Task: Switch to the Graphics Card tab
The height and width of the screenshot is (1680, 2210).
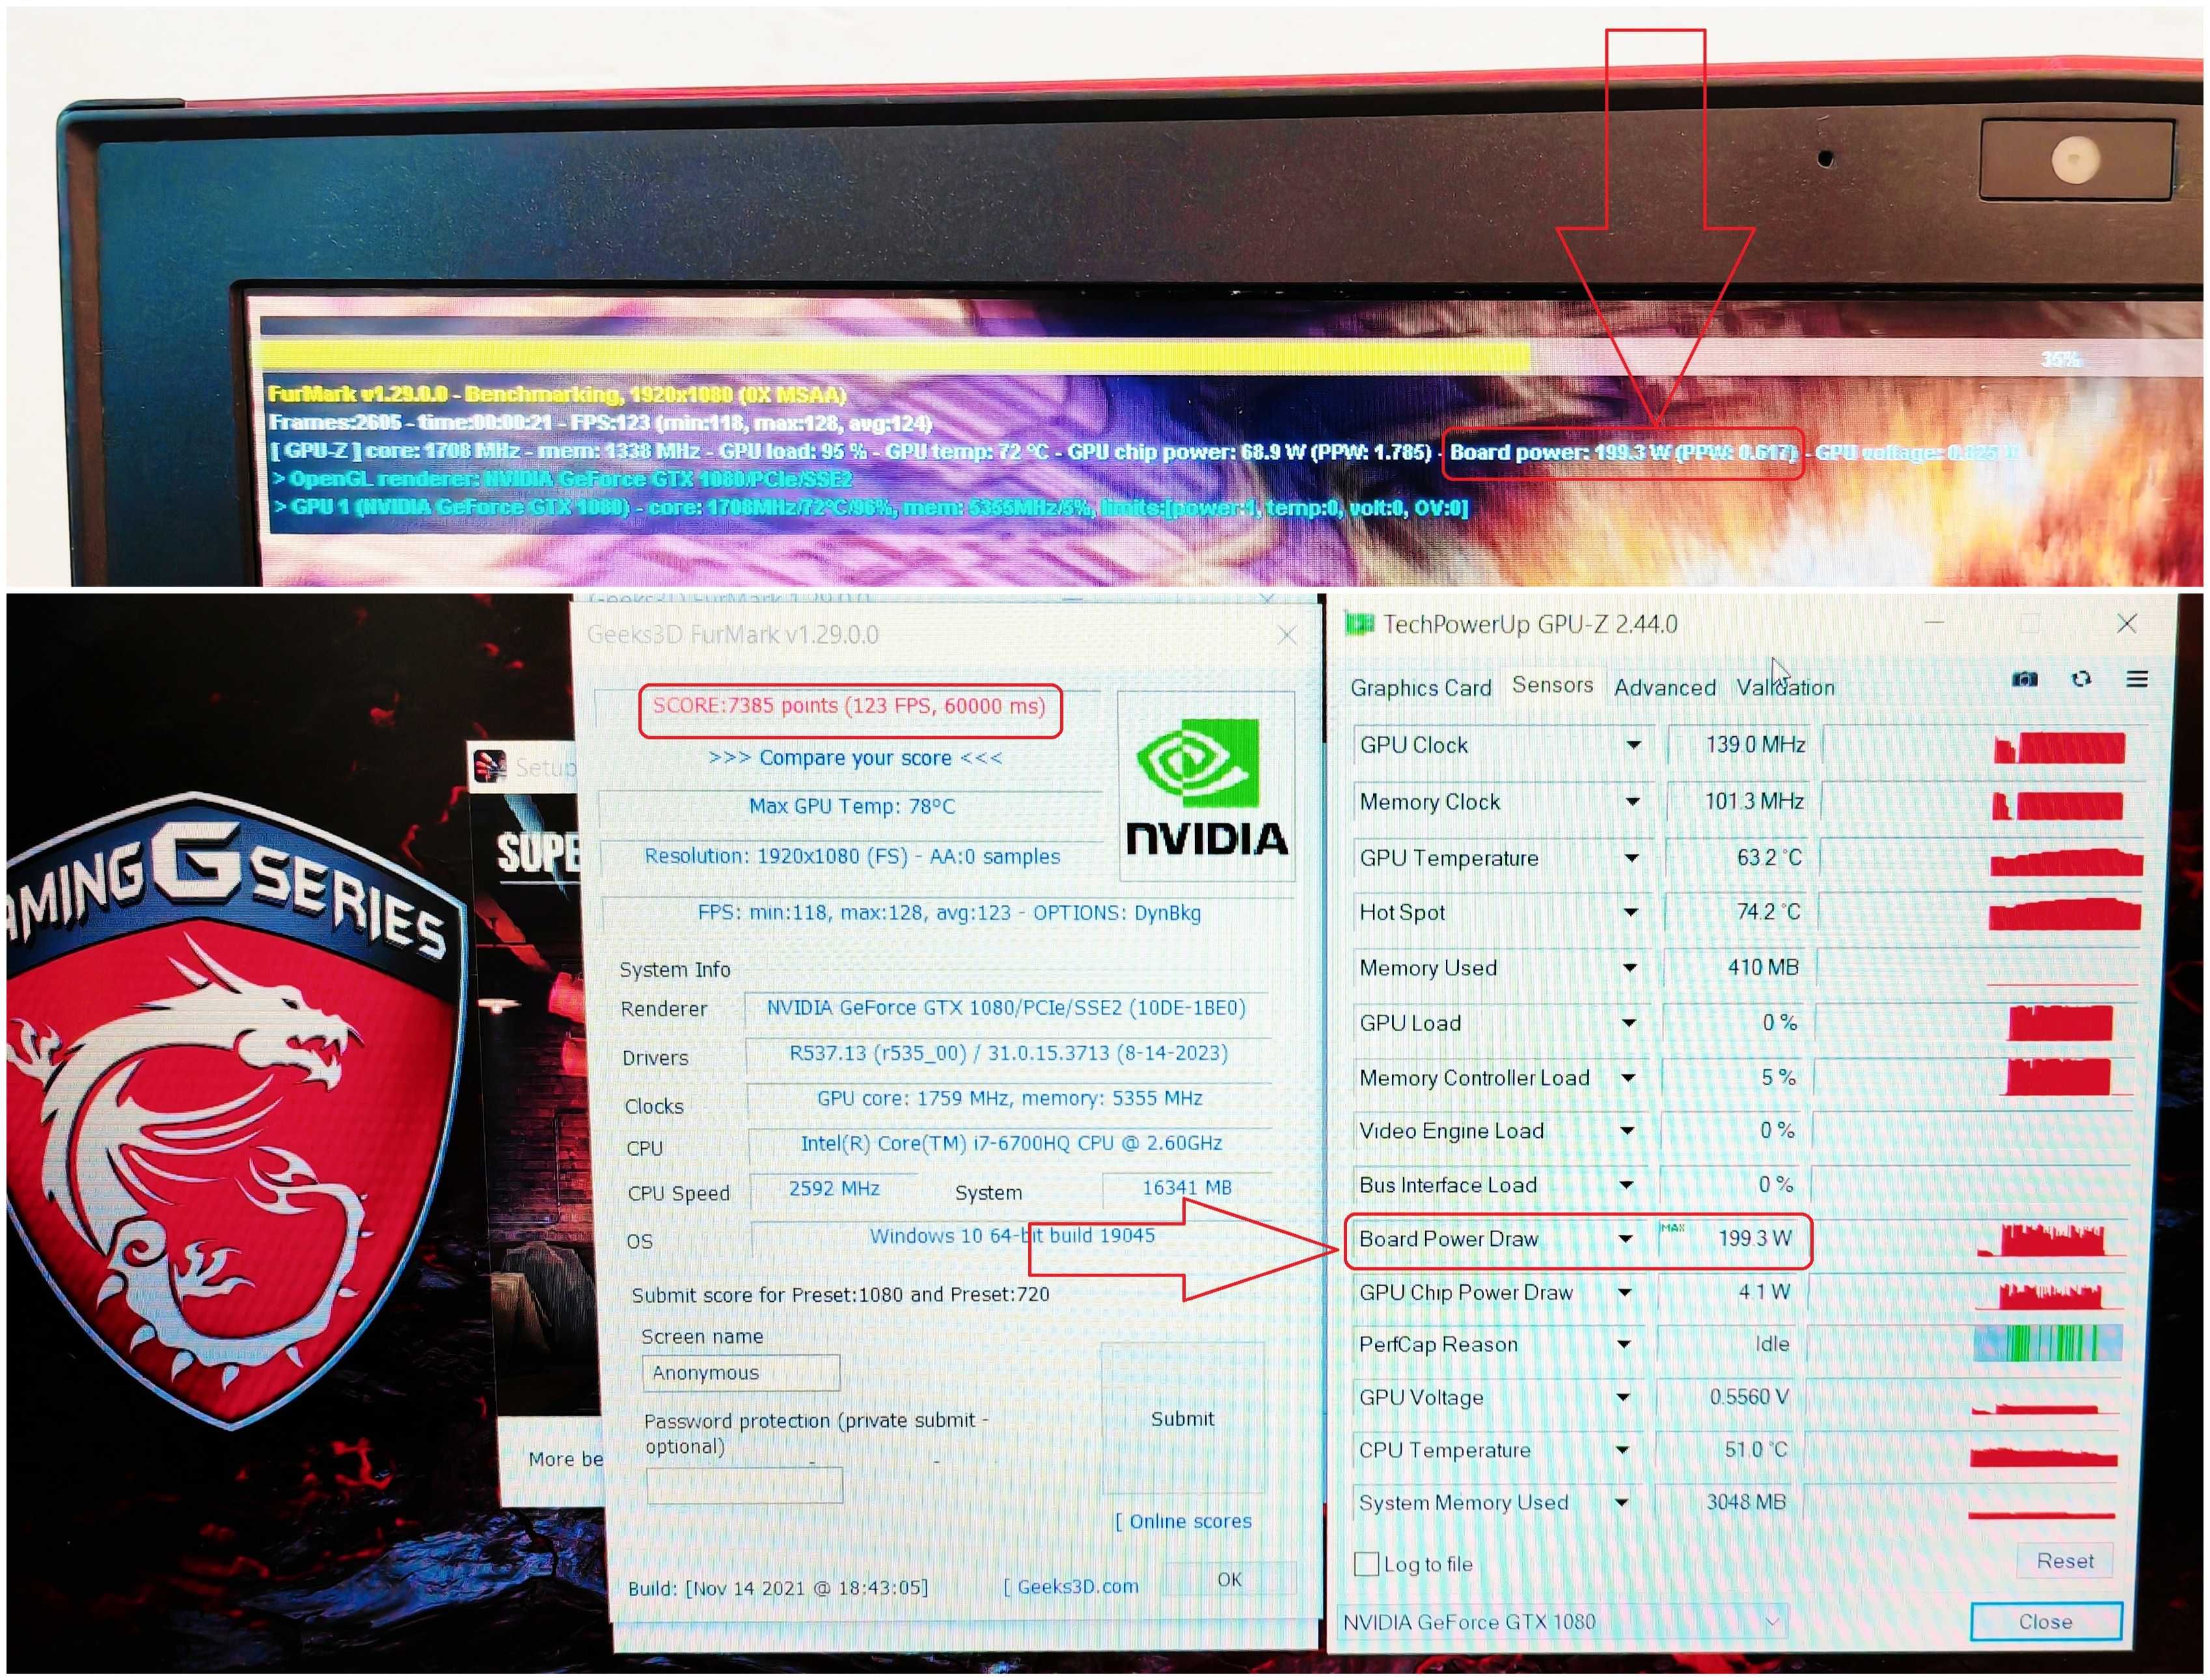Action: tap(1421, 688)
